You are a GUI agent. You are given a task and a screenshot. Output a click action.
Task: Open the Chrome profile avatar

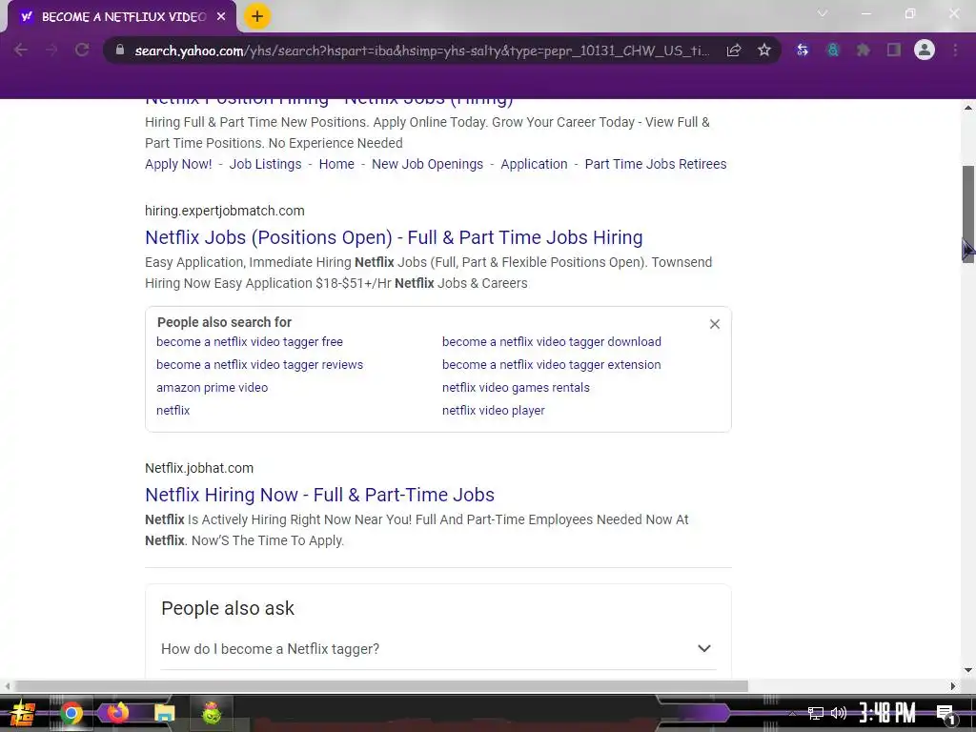[x=925, y=50]
